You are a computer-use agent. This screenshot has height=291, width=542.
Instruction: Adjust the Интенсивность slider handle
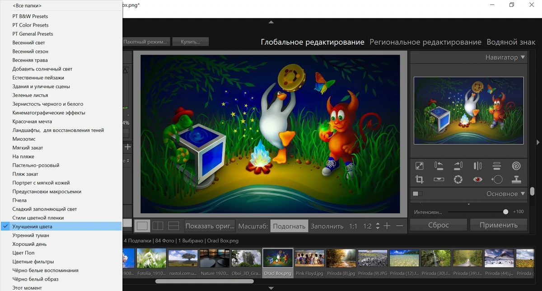click(x=505, y=211)
